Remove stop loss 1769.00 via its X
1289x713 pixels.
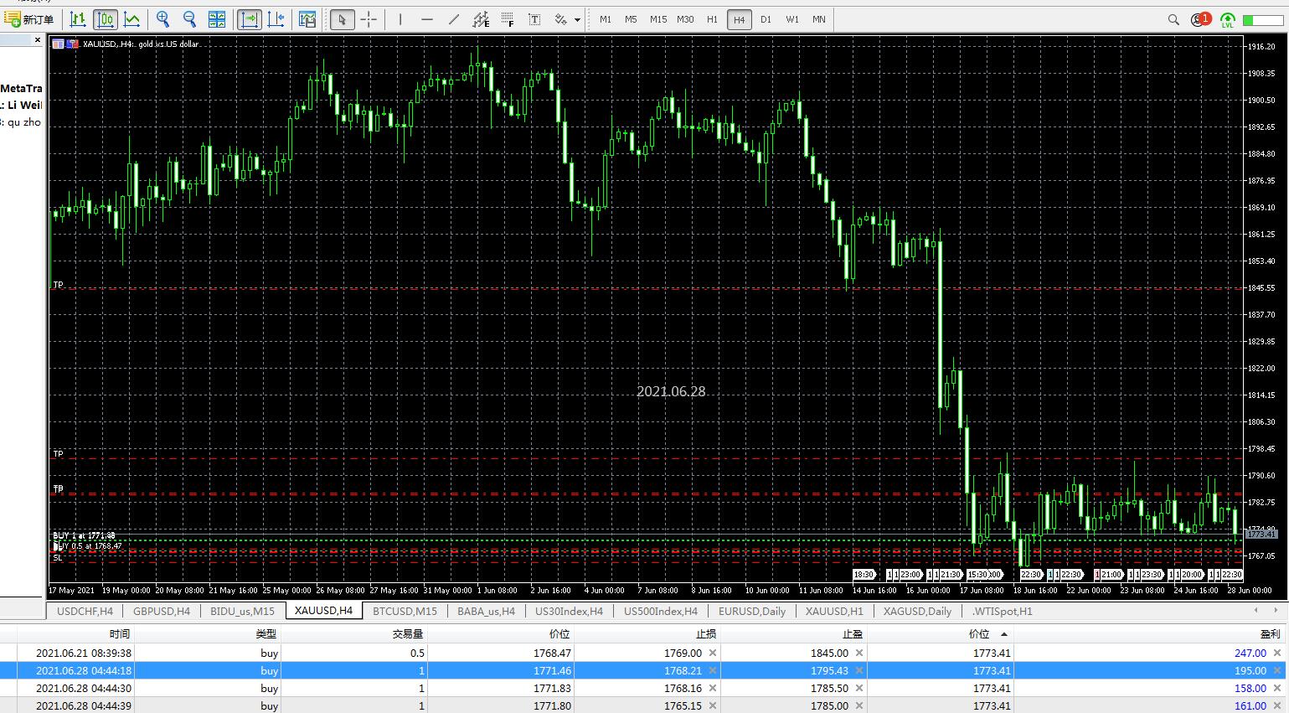coord(713,653)
